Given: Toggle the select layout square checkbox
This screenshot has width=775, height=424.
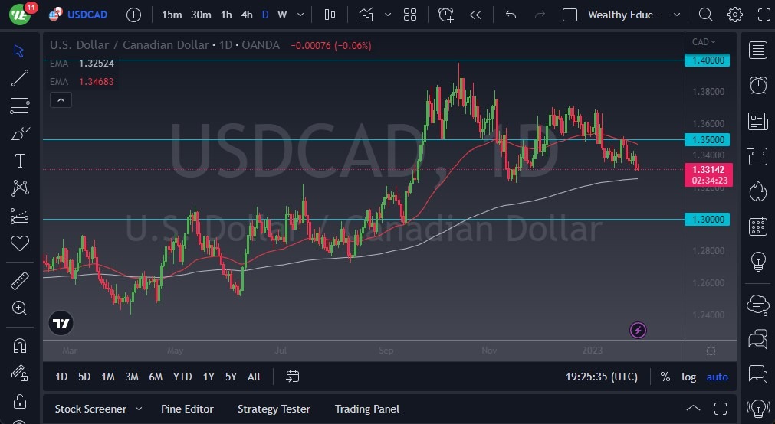Looking at the screenshot, I should click(570, 15).
